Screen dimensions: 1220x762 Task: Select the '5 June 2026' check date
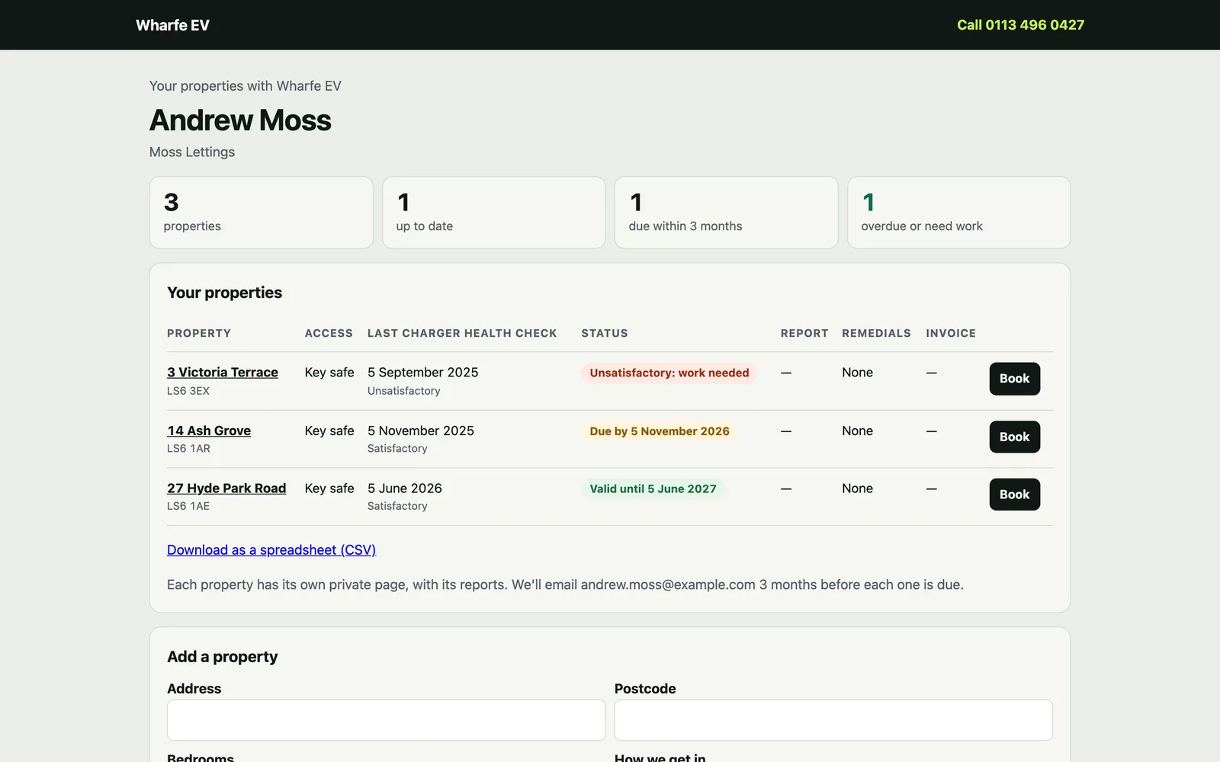coord(405,488)
